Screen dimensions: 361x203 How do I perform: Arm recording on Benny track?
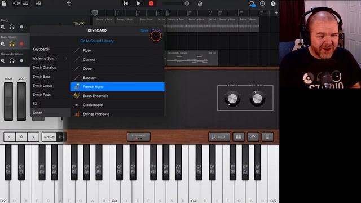click(x=21, y=27)
